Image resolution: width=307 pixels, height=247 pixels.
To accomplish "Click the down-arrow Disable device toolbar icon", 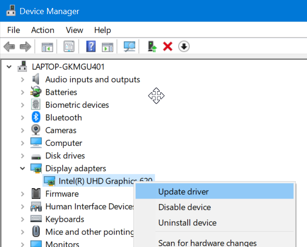I will coord(184,47).
